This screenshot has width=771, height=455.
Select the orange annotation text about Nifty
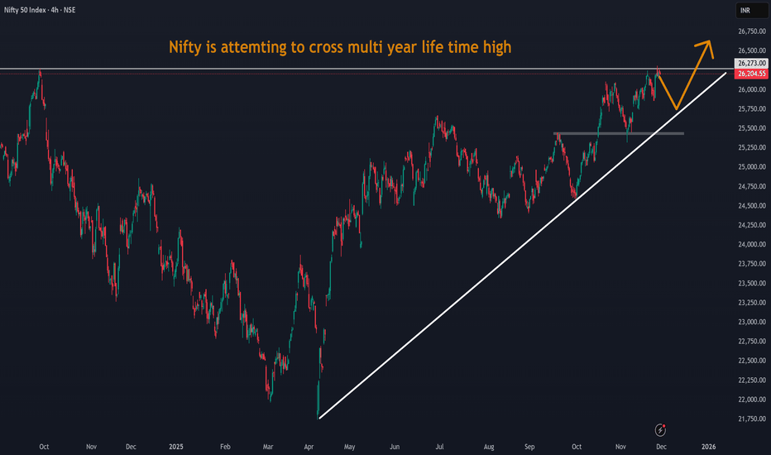click(339, 48)
